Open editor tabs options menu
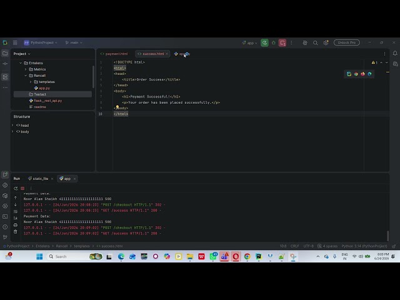400x300 pixels. pyautogui.click(x=385, y=54)
